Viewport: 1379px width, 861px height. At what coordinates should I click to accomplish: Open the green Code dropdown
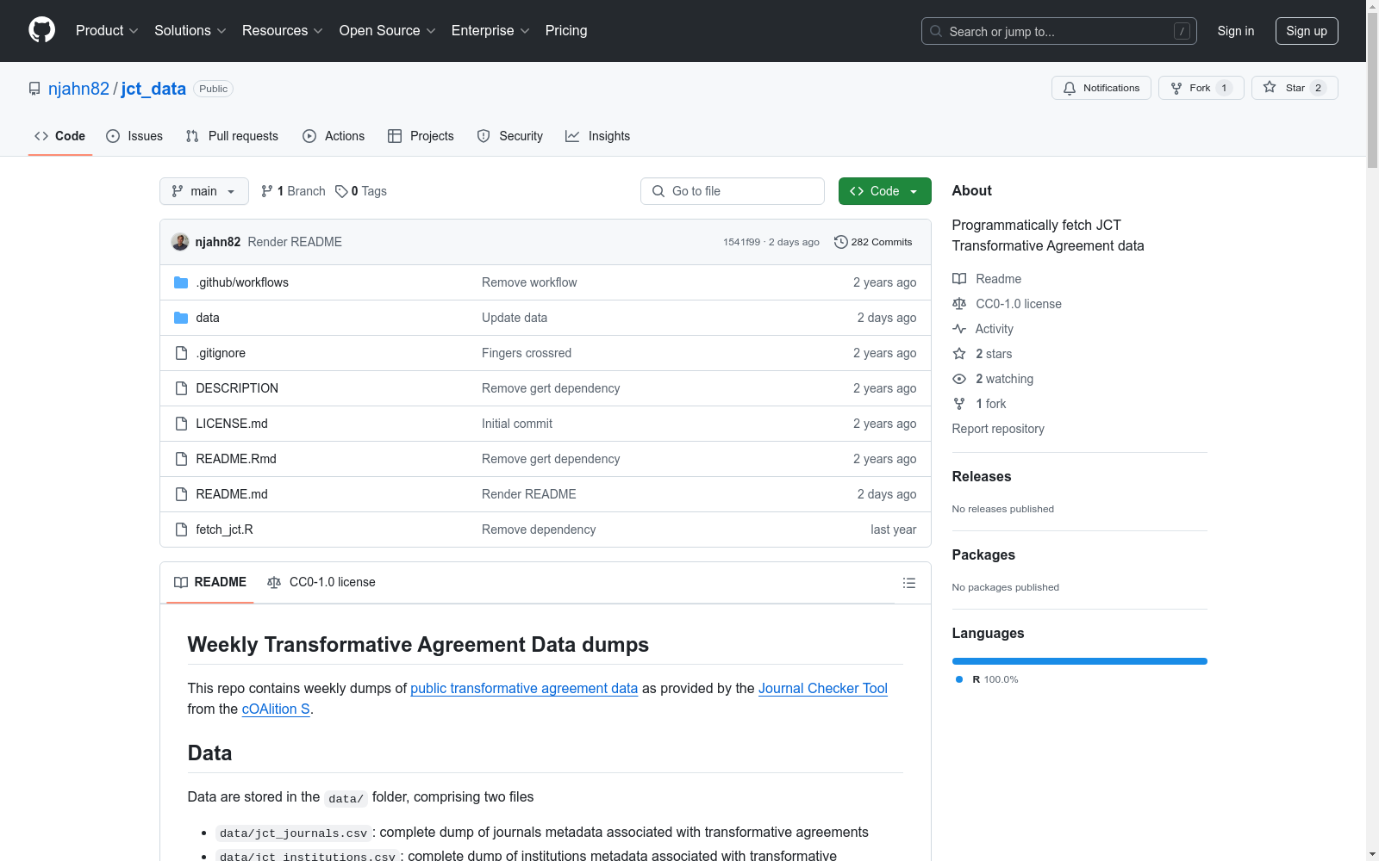(884, 191)
